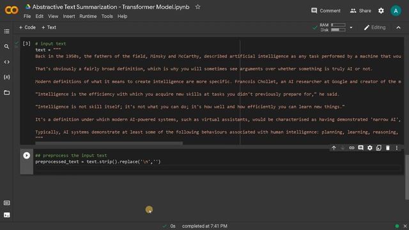Click the Google Drive icon beside notebook title

click(x=27, y=7)
